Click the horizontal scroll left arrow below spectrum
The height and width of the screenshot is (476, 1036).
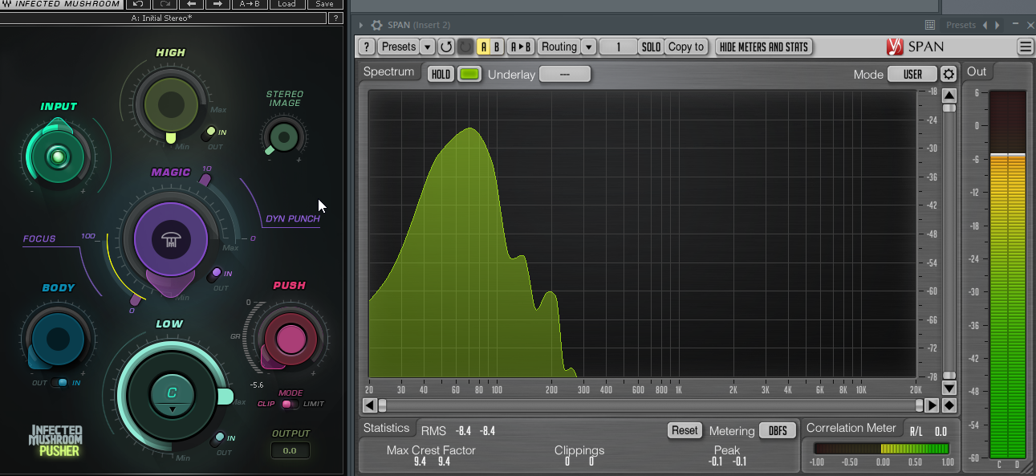[x=370, y=405]
